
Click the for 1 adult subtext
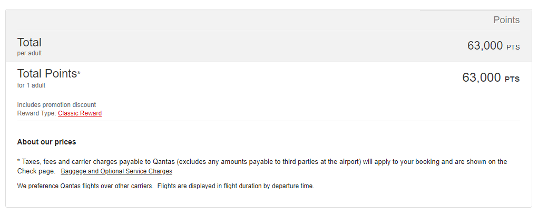[x=31, y=85]
